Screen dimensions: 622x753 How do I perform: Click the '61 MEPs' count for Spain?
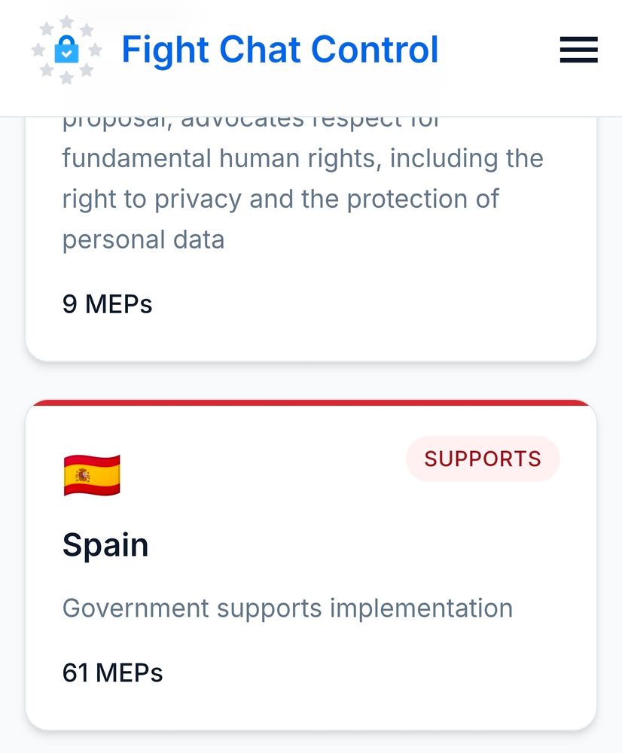coord(112,672)
